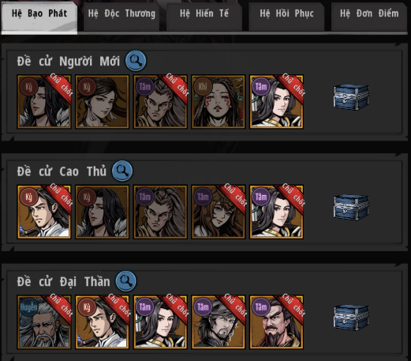Choose Kỳ white-robed hero in Cao Thủ row
411x361 pixels.
click(44, 212)
